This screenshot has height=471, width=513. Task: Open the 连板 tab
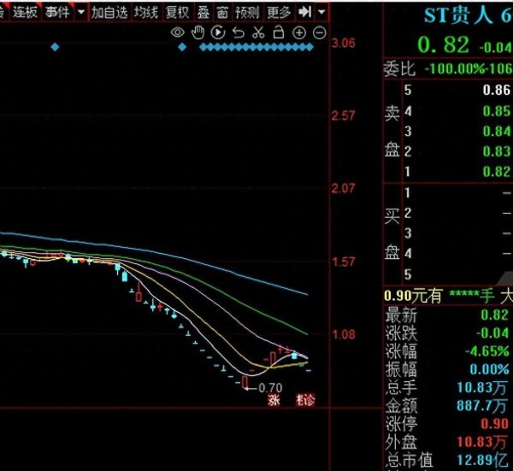click(x=25, y=13)
